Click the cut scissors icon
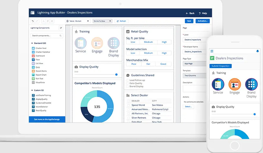 (43, 21)
